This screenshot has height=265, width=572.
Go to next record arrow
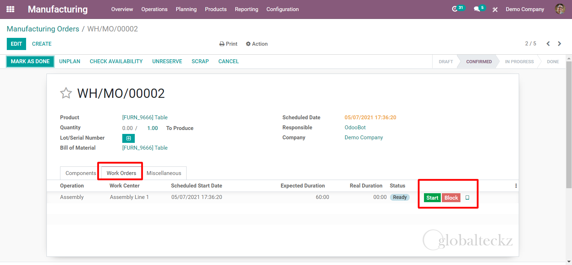(x=559, y=44)
